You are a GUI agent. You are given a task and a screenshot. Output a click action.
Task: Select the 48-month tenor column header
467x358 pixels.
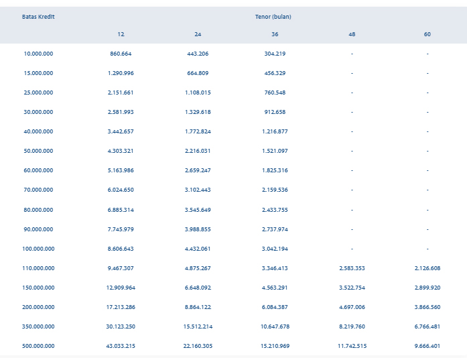(x=352, y=34)
